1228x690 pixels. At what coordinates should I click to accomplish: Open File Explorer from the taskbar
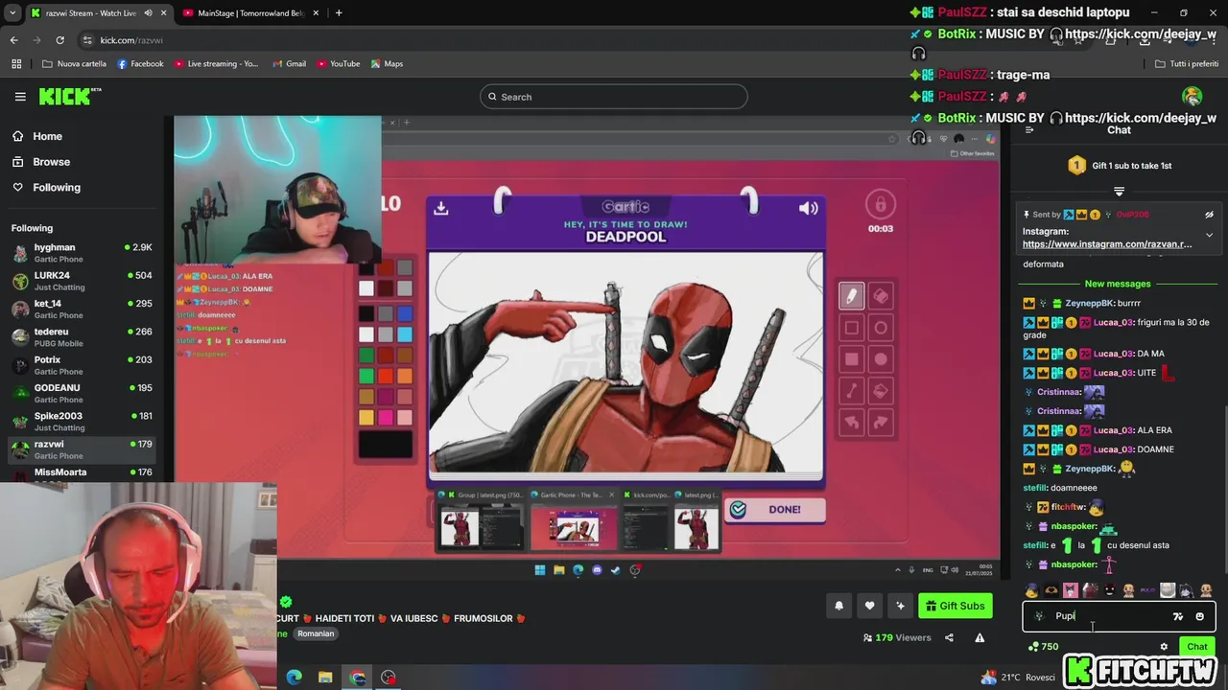pyautogui.click(x=325, y=678)
